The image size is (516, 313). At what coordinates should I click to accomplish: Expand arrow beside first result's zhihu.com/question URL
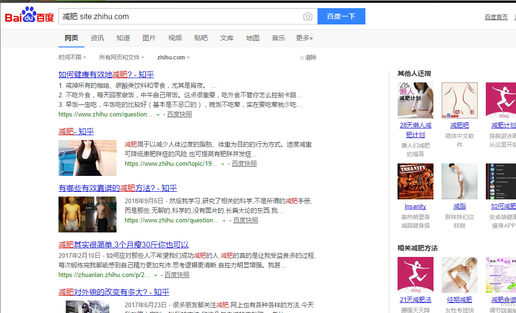pos(158,115)
